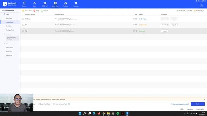
Task: Click the help icon beside Anti-Recovery Flash
Action: pos(69,104)
